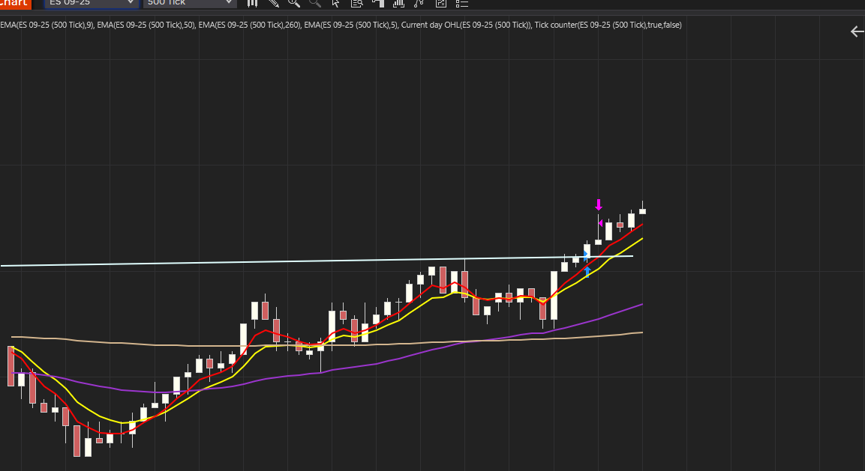
Task: Click the left arrow at chart's right edge
Action: 857,31
